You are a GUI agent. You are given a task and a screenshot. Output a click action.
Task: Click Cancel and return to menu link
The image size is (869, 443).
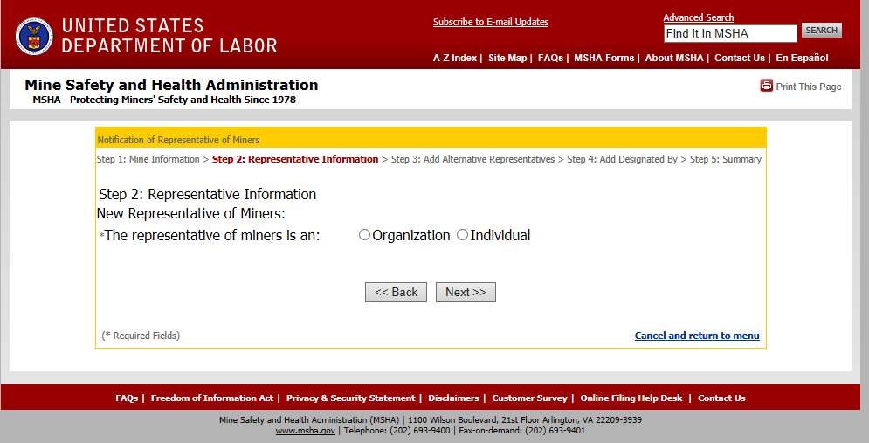(697, 336)
